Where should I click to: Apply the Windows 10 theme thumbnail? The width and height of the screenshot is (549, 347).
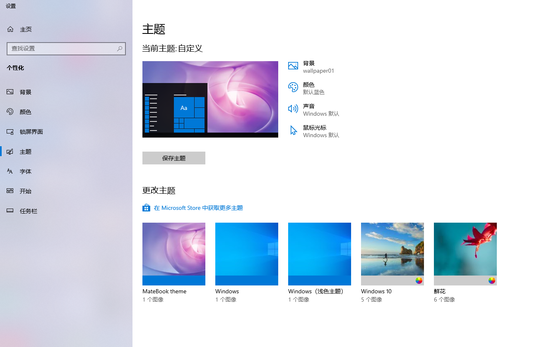[x=392, y=254]
